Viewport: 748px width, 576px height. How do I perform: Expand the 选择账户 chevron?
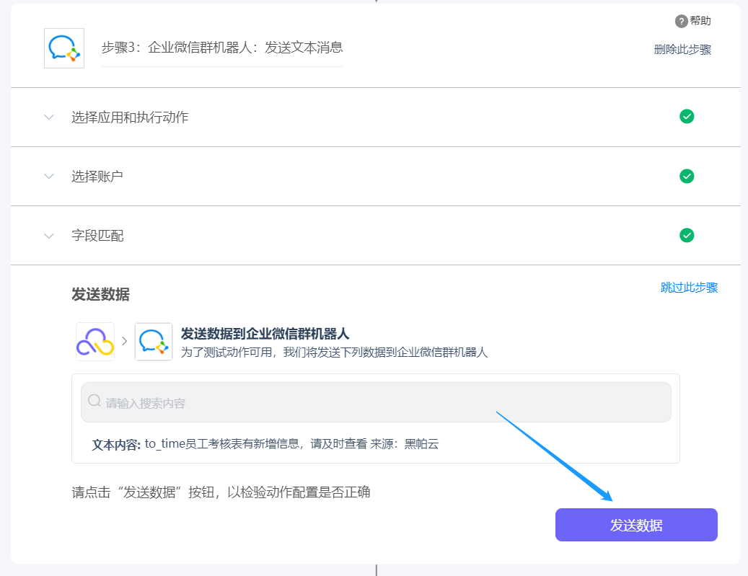click(49, 176)
